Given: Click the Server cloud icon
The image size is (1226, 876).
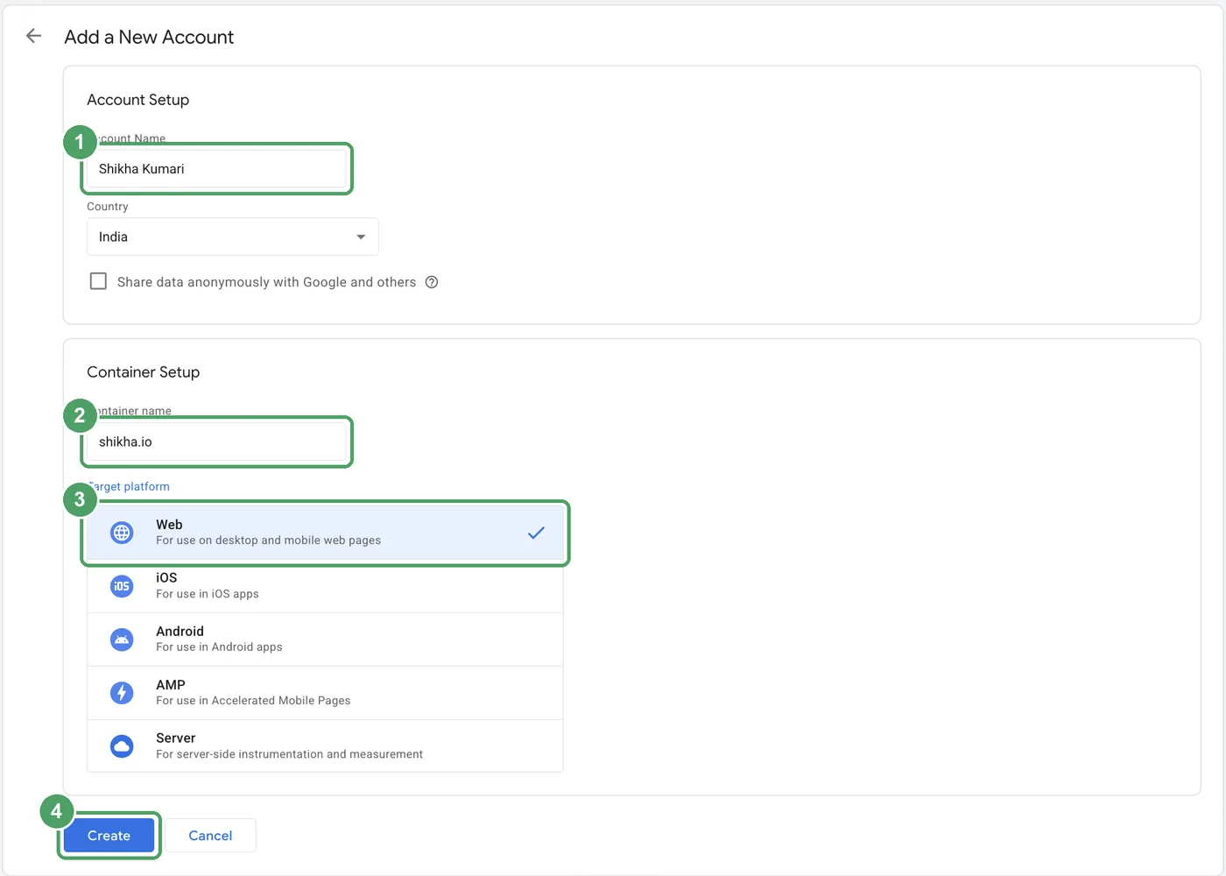Looking at the screenshot, I should 122,746.
